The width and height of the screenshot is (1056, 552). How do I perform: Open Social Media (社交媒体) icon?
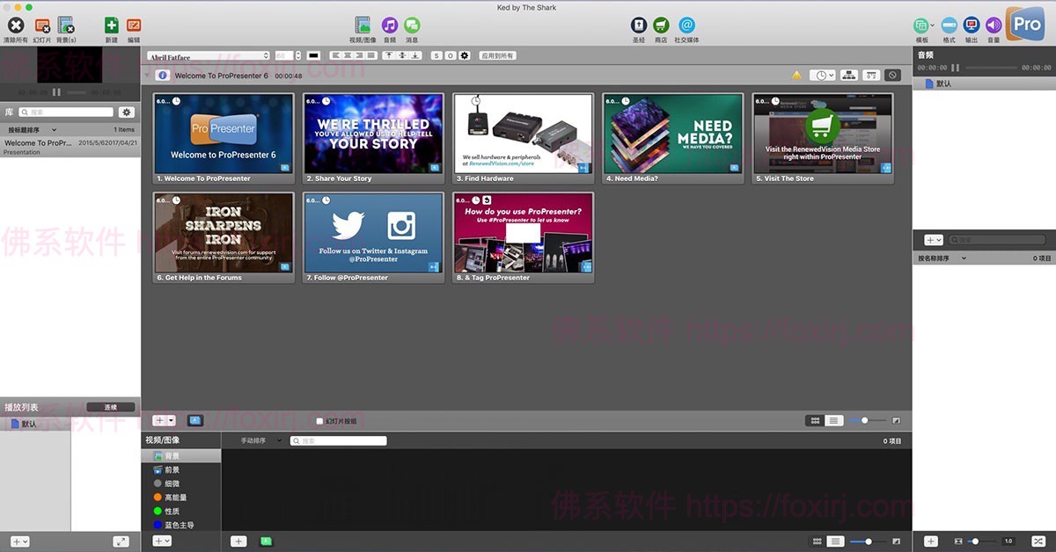tap(686, 25)
